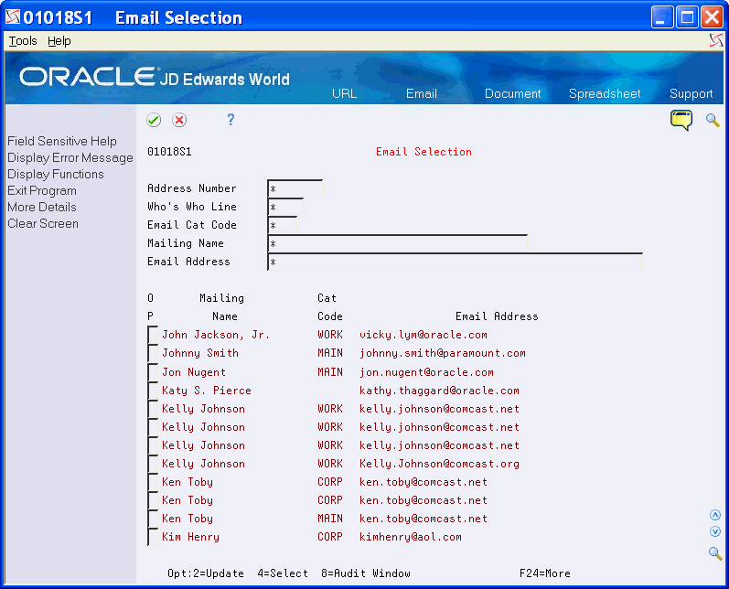
Task: Open the Document tab
Action: tap(513, 93)
